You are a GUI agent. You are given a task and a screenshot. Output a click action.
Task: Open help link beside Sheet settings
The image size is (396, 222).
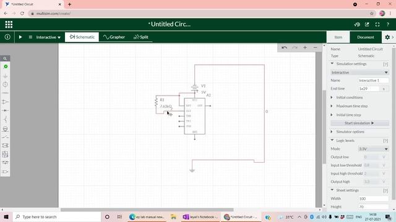click(x=385, y=191)
